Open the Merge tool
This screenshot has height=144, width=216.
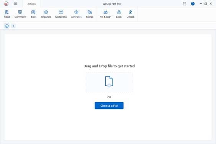point(90,14)
